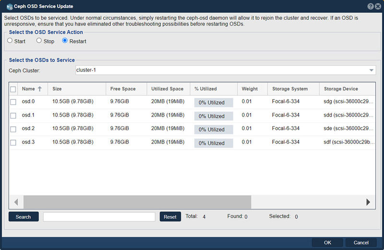Screen dimensions: 384x250
Task: Click the osd.0 name cell
Action: tap(28, 101)
